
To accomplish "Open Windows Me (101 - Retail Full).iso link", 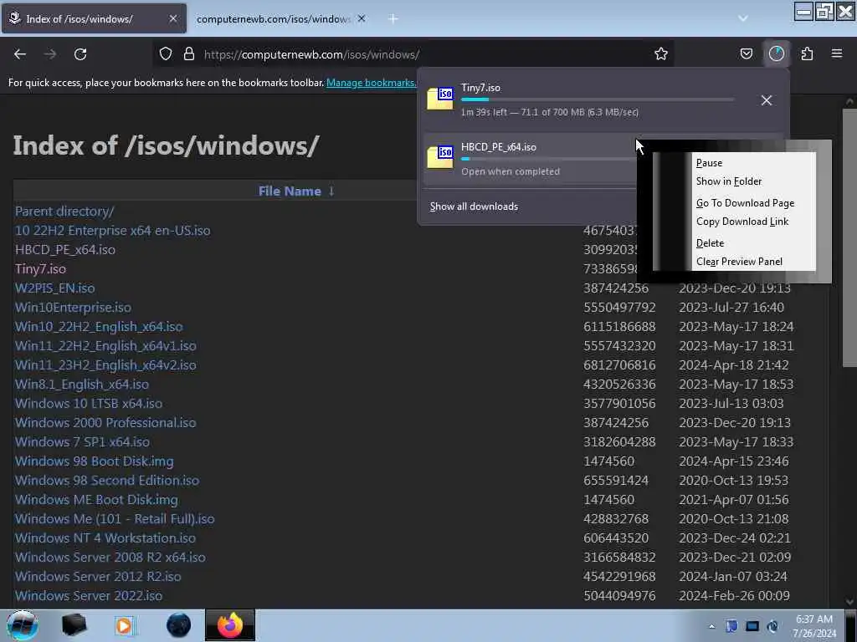I will point(115,518).
